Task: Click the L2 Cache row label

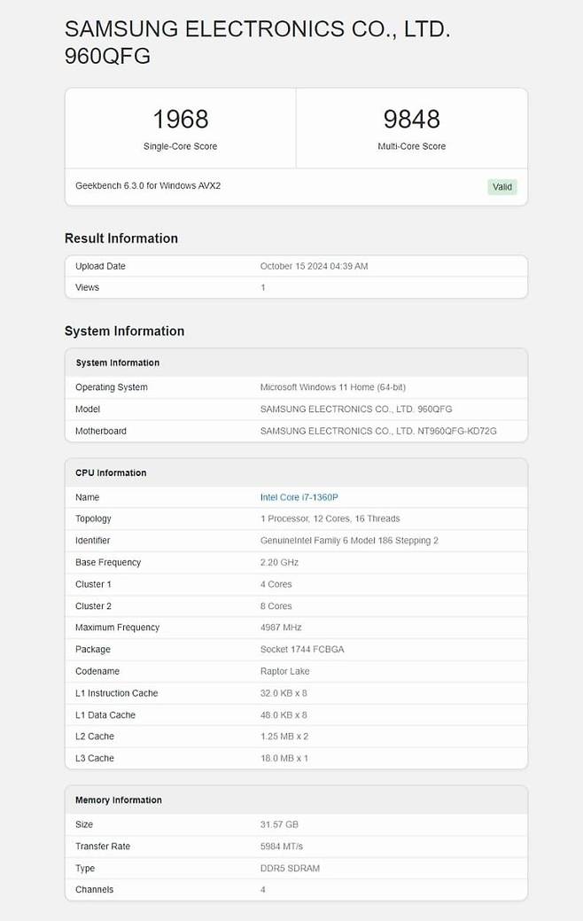Action: coord(95,736)
